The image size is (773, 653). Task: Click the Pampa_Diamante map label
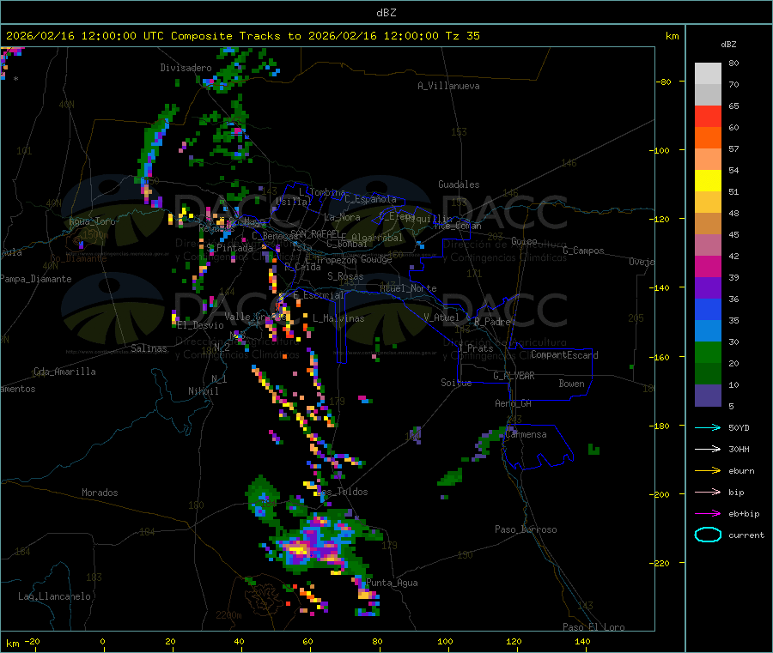pos(36,279)
